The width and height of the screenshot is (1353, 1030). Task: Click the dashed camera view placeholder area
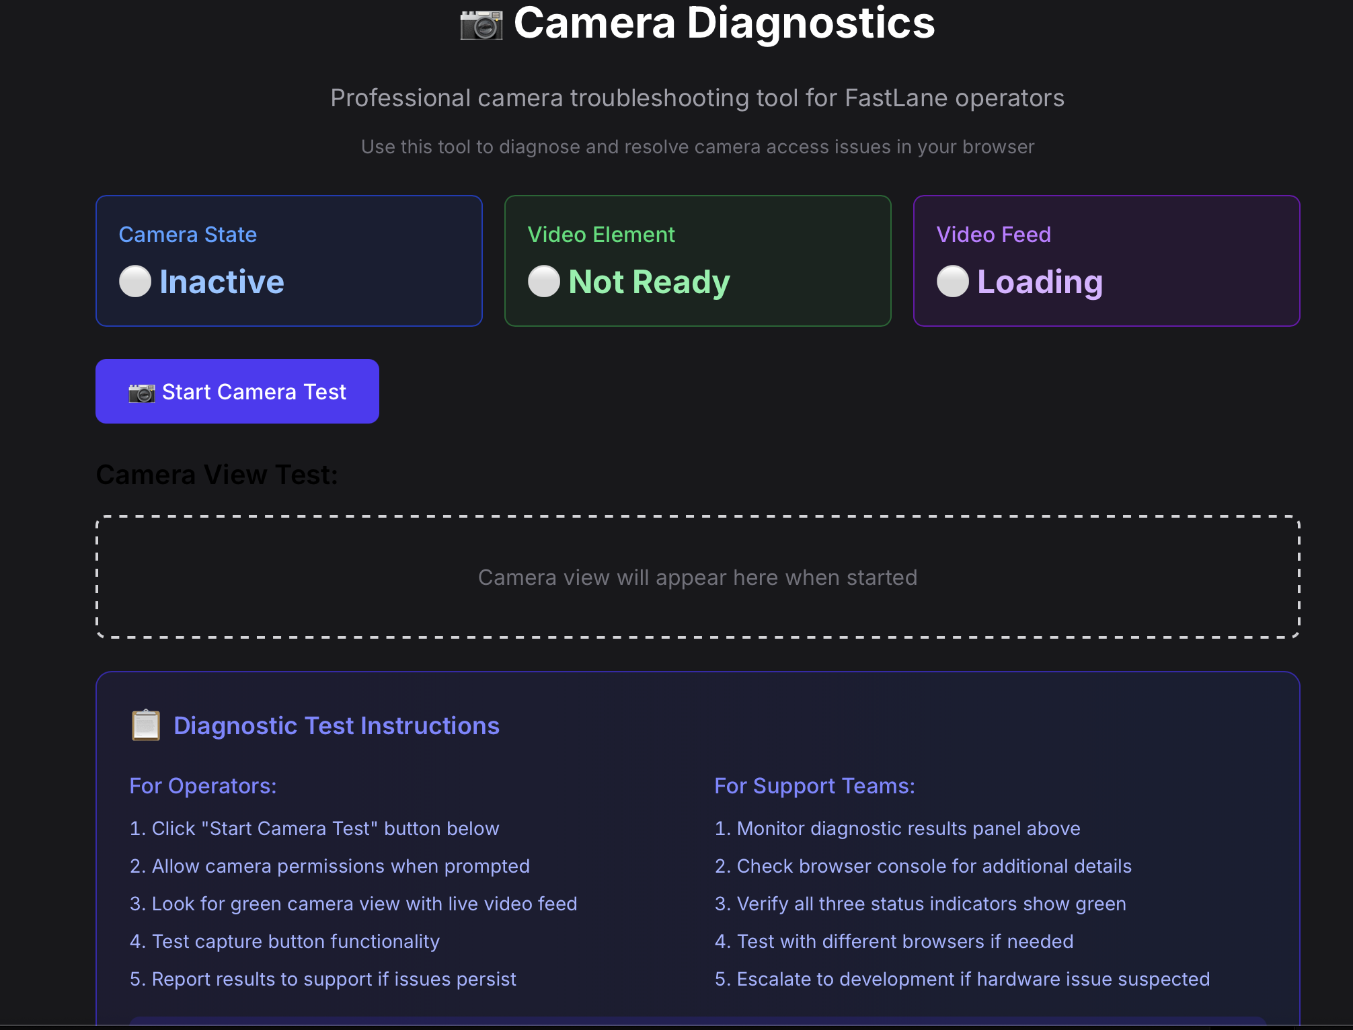click(x=697, y=577)
